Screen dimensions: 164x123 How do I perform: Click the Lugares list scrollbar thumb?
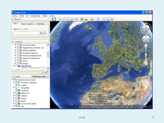tap(48, 54)
